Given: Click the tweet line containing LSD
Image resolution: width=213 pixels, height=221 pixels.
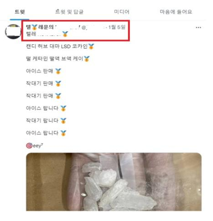Looking at the screenshot, I should point(60,46).
